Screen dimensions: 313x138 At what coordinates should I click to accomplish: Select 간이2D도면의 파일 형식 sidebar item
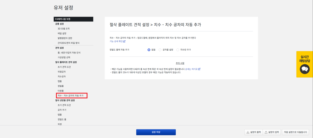coord(68,43)
